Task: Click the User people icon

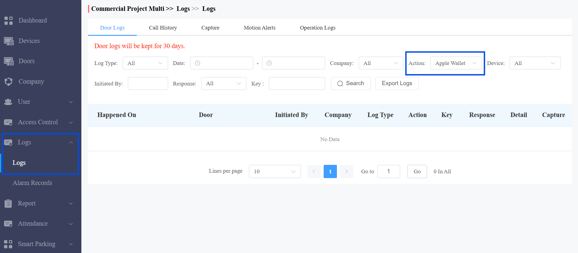Action: click(8, 102)
